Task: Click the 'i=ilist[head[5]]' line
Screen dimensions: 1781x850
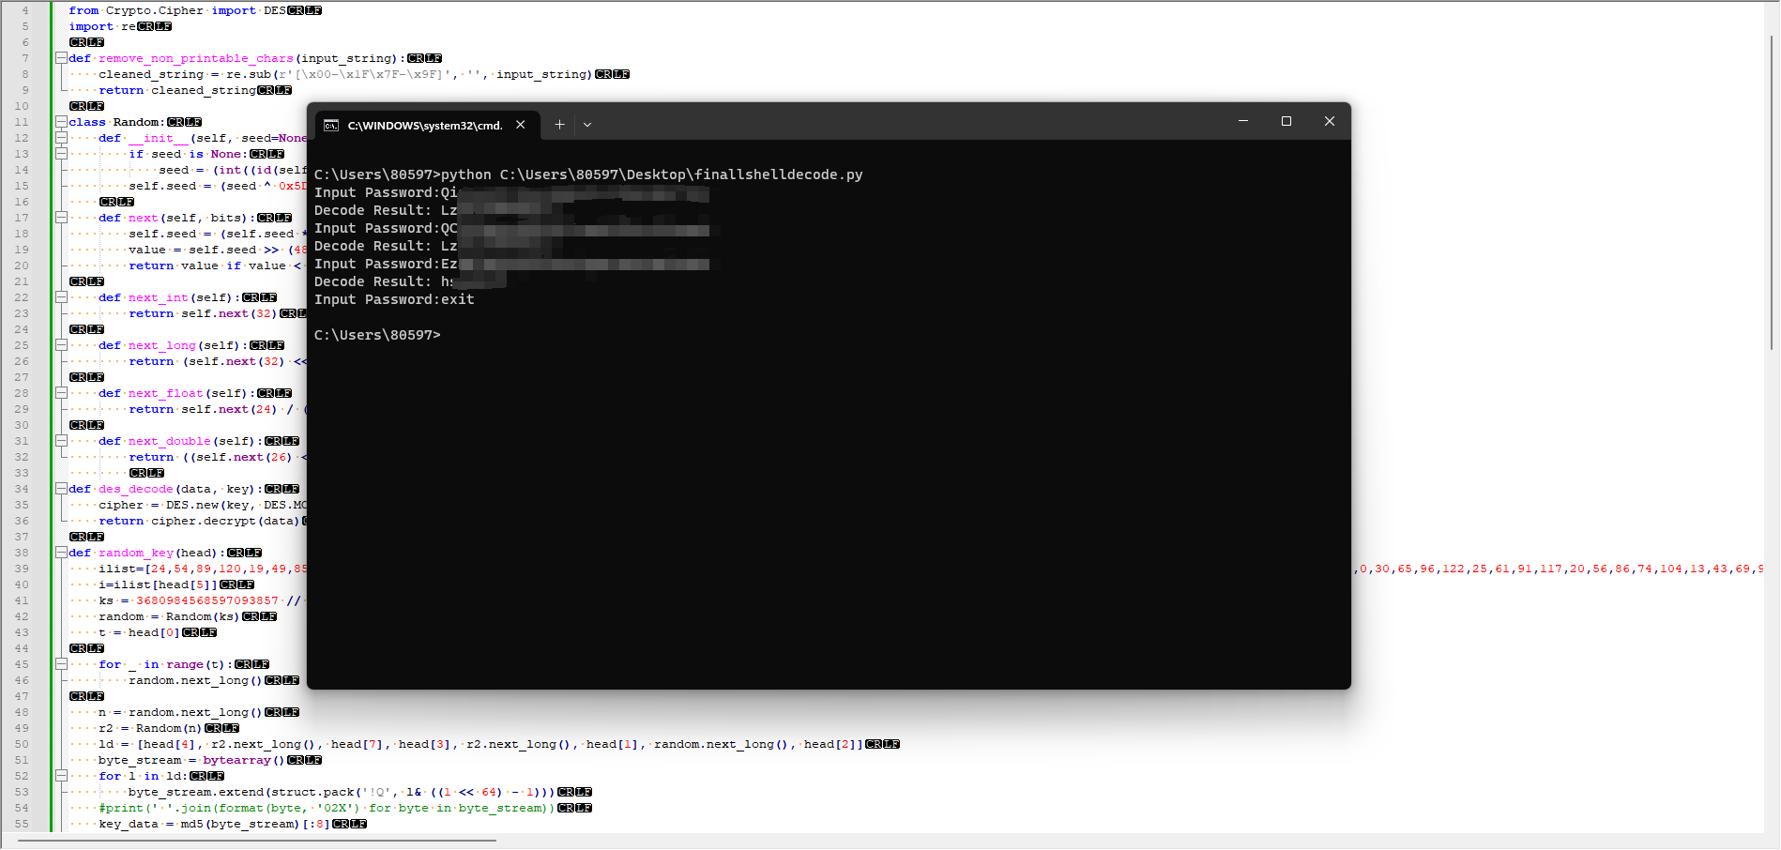Action: [x=158, y=584]
